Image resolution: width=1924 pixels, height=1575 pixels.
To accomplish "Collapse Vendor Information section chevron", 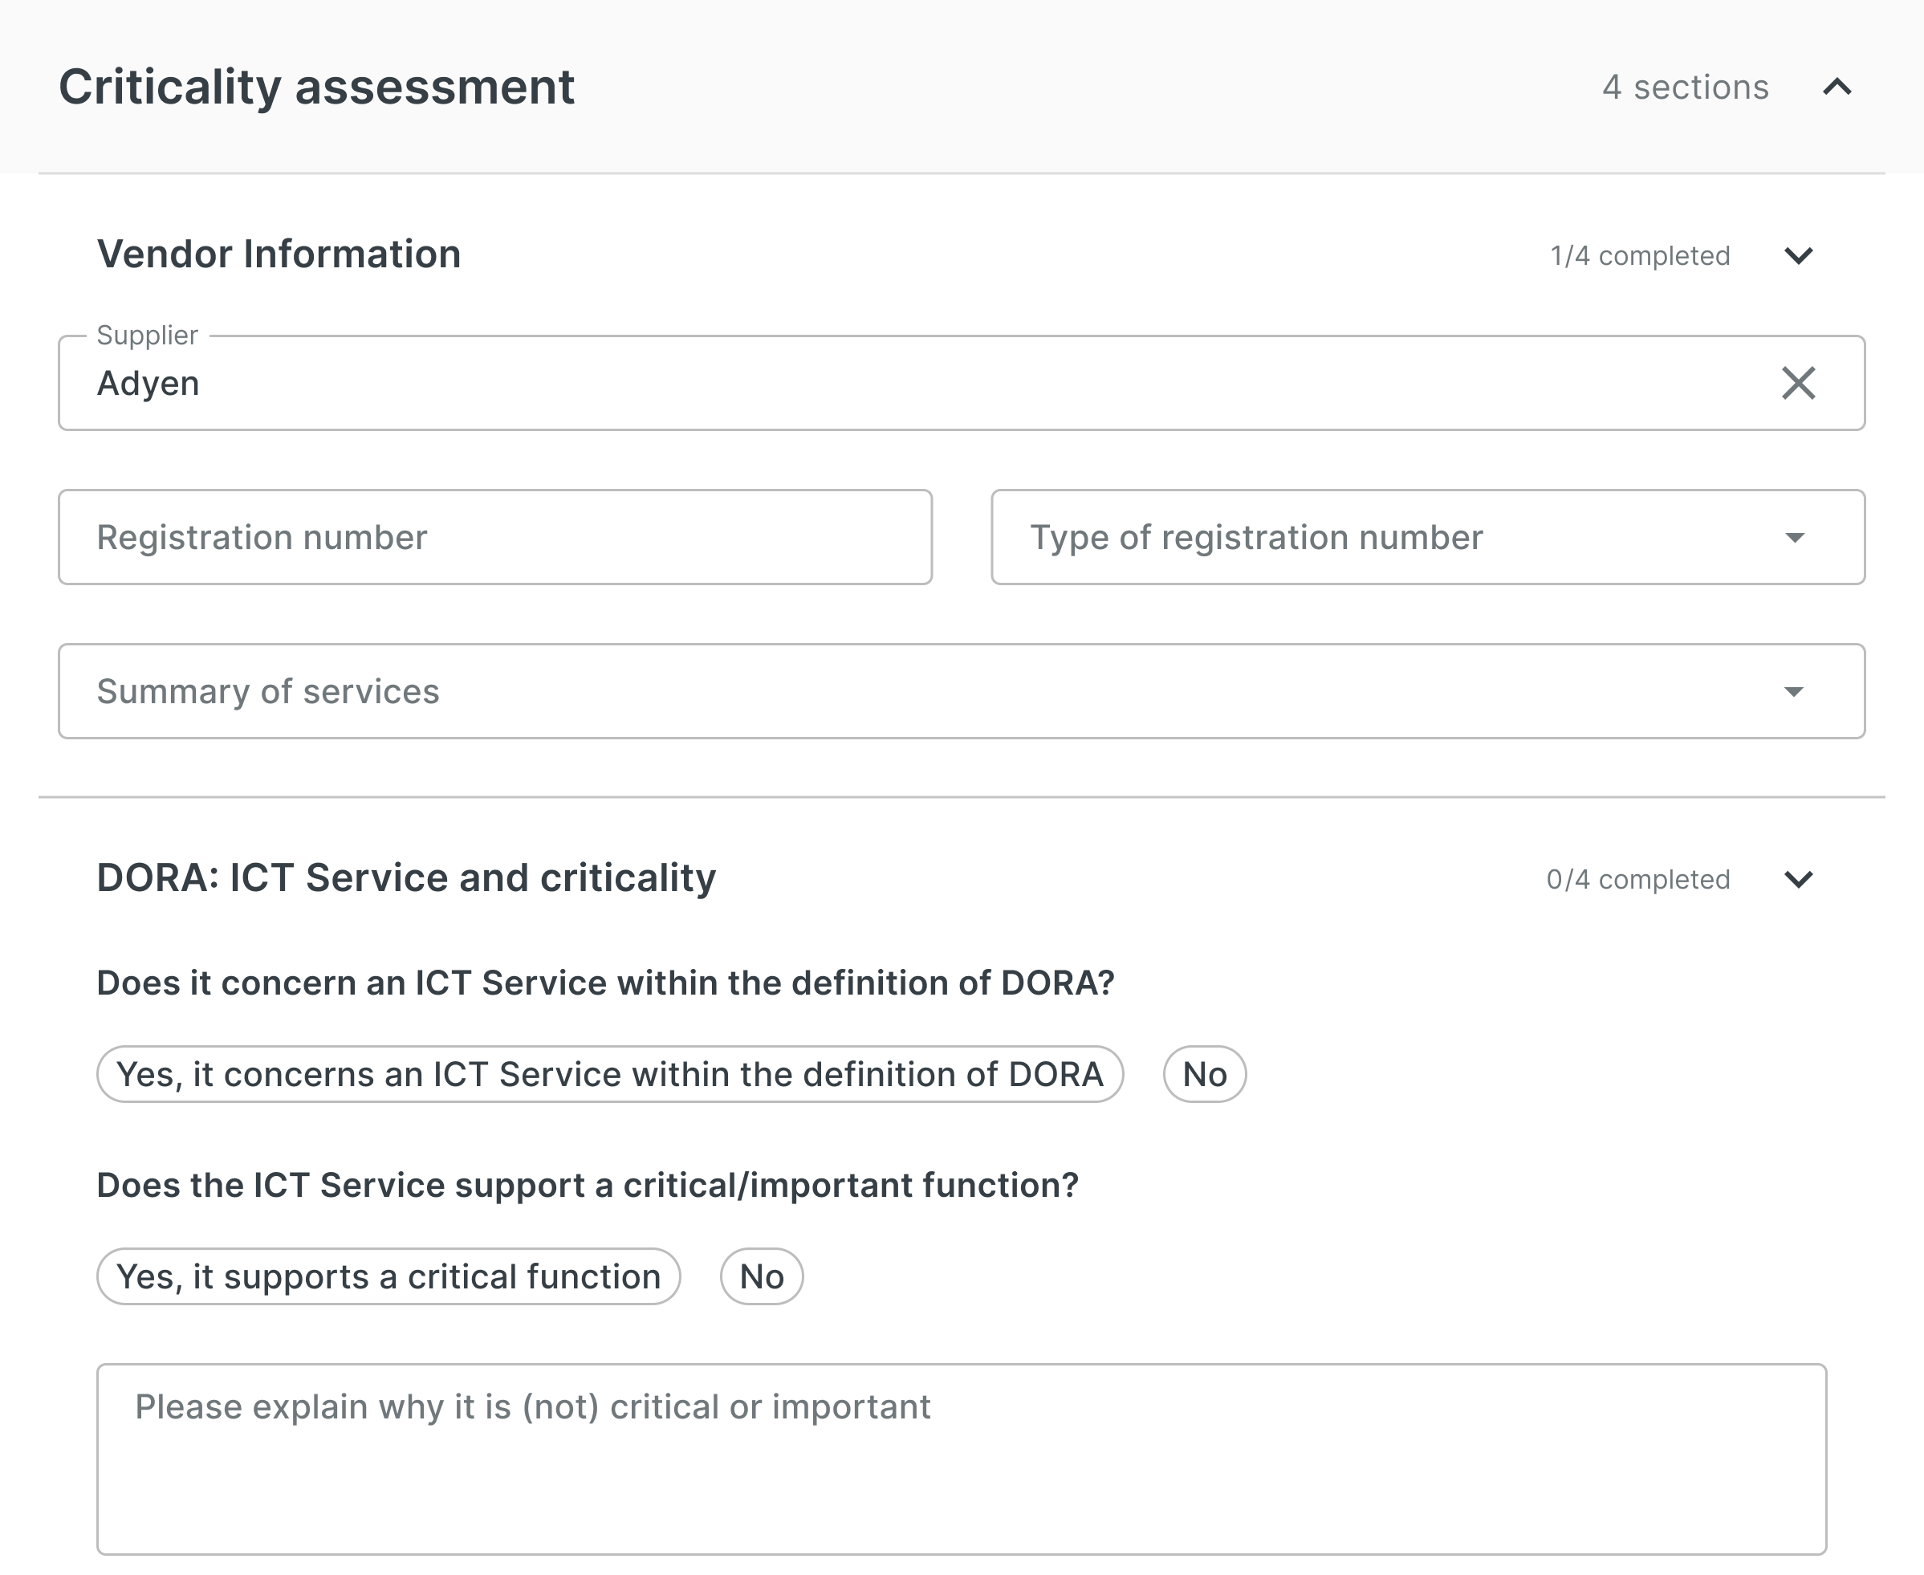I will 1798,256.
